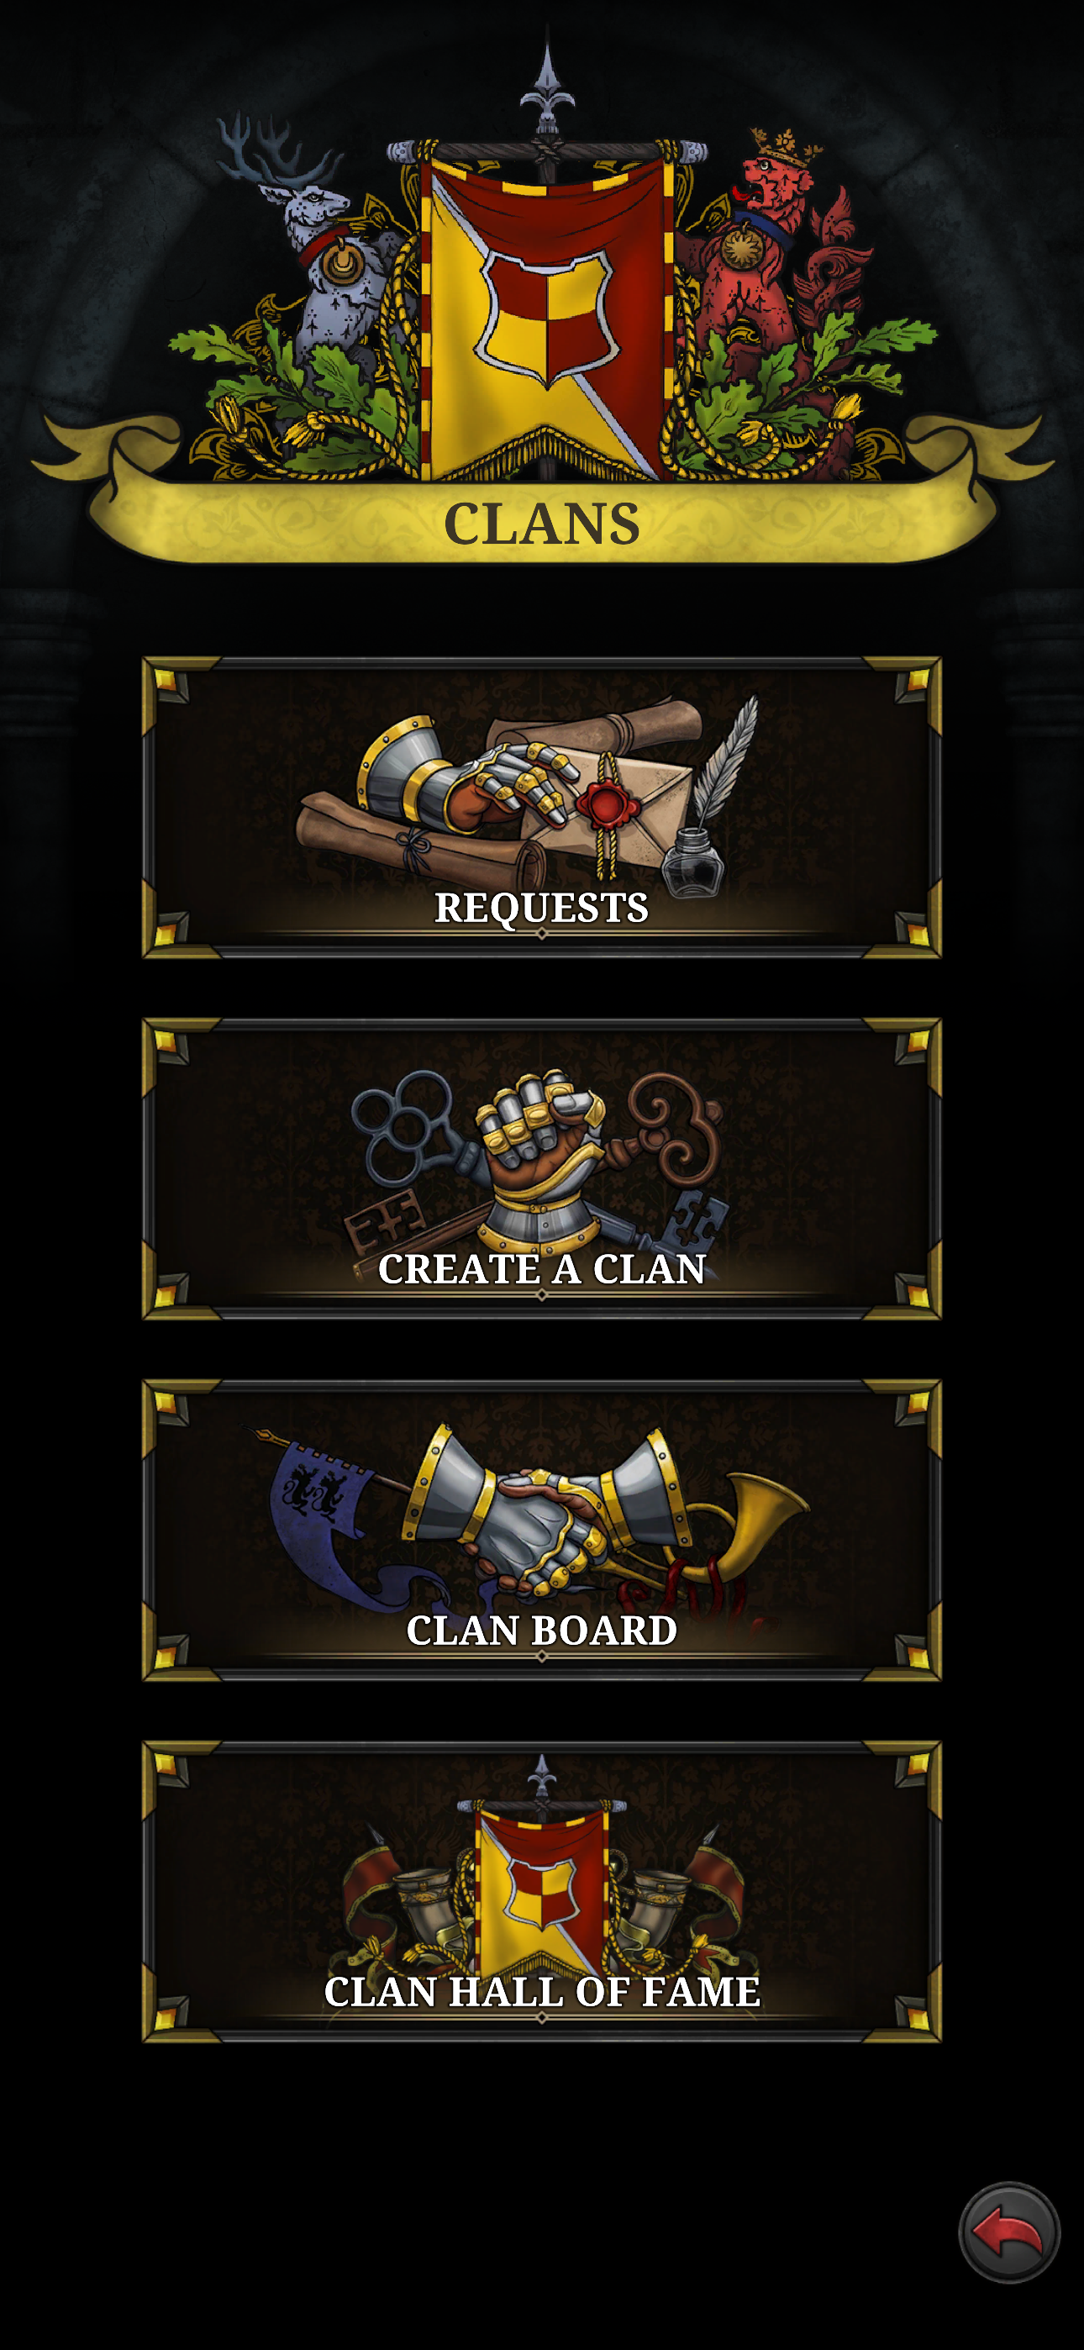Click the CLAN BOARD label text
1084x2350 pixels.
coord(542,1631)
